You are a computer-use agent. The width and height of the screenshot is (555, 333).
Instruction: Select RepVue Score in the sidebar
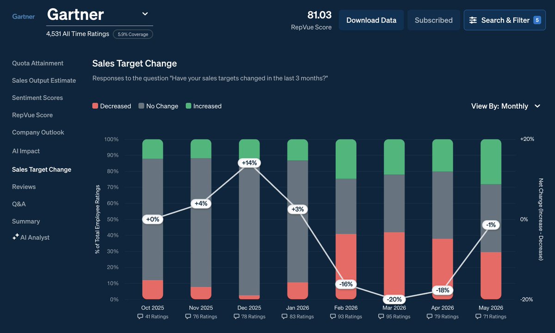(32, 115)
